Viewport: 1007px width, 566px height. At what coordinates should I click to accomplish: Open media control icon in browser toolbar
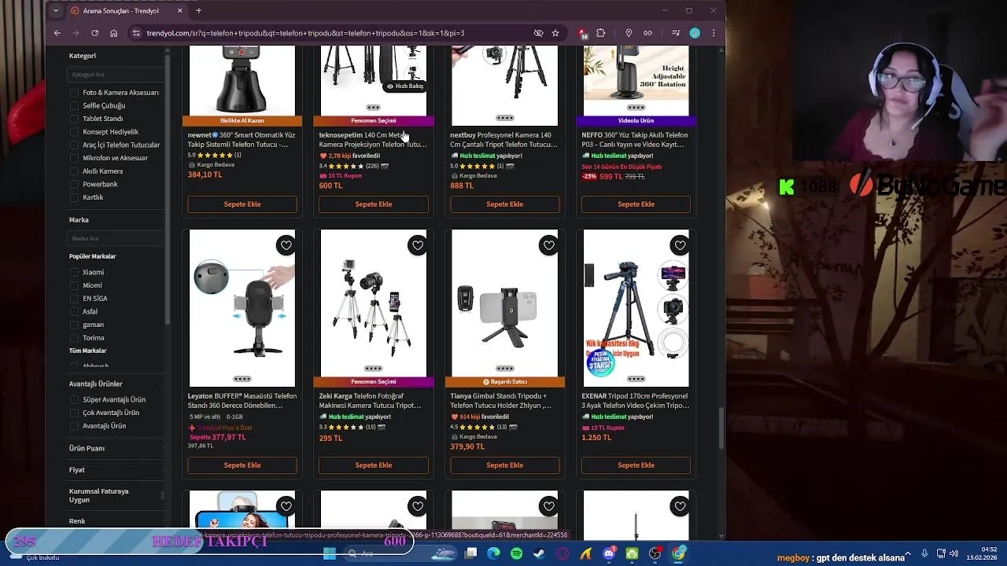[676, 33]
